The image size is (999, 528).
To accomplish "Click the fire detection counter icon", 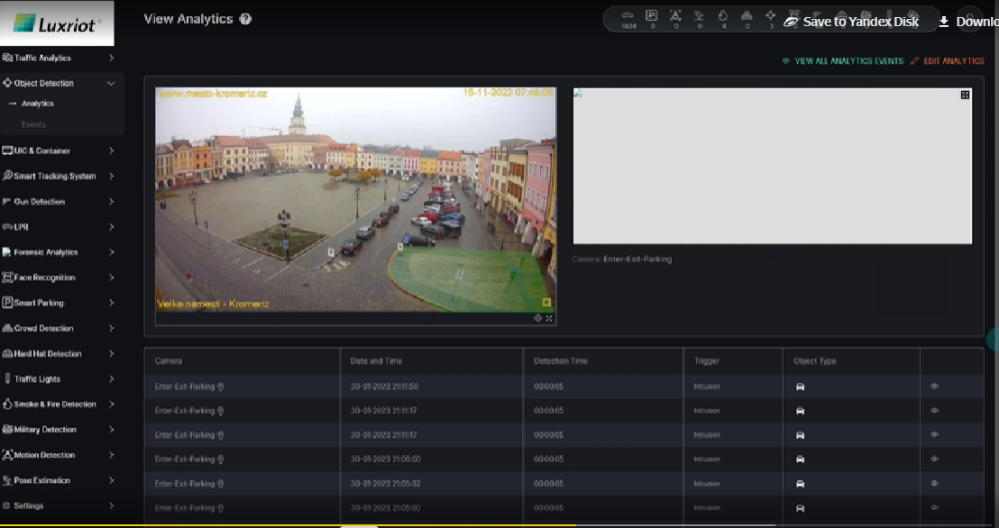I will pyautogui.click(x=722, y=15).
